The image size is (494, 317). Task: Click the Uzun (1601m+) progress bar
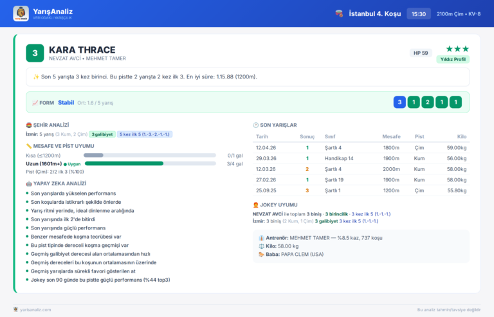pyautogui.click(x=151, y=164)
